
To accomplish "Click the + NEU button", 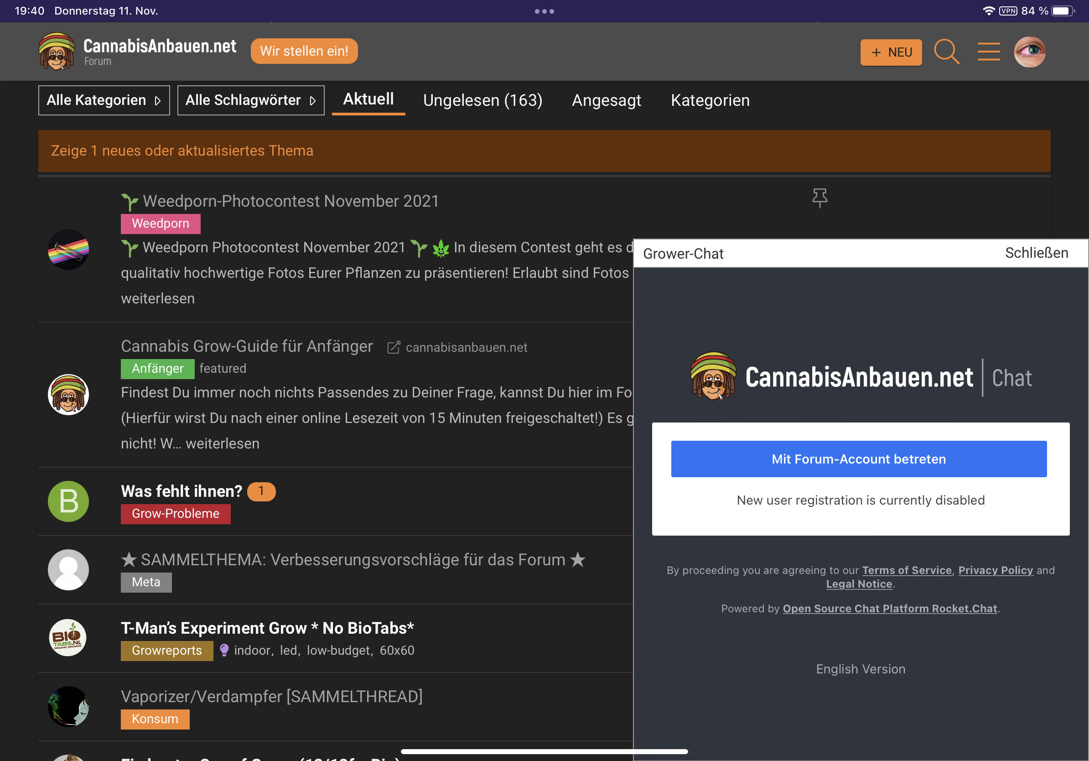I will pyautogui.click(x=891, y=52).
